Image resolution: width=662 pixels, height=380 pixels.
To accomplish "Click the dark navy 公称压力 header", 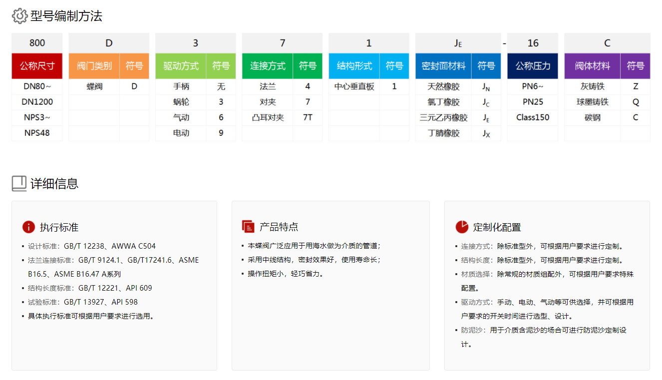I will tap(533, 66).
